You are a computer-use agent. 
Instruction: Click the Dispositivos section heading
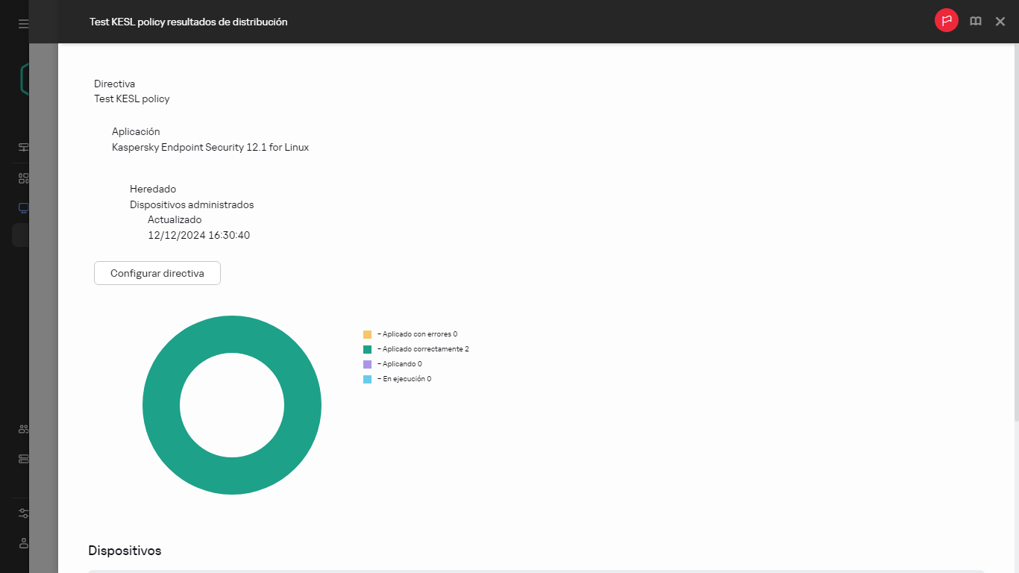tap(125, 550)
